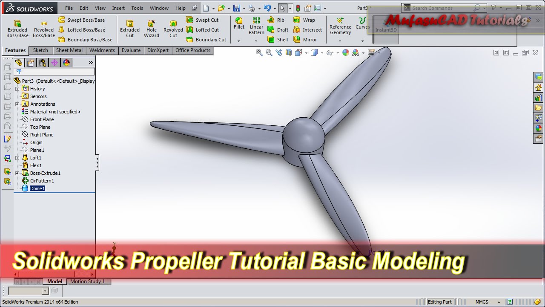Click the Save icon
The width and height of the screenshot is (545, 307).
pyautogui.click(x=236, y=8)
